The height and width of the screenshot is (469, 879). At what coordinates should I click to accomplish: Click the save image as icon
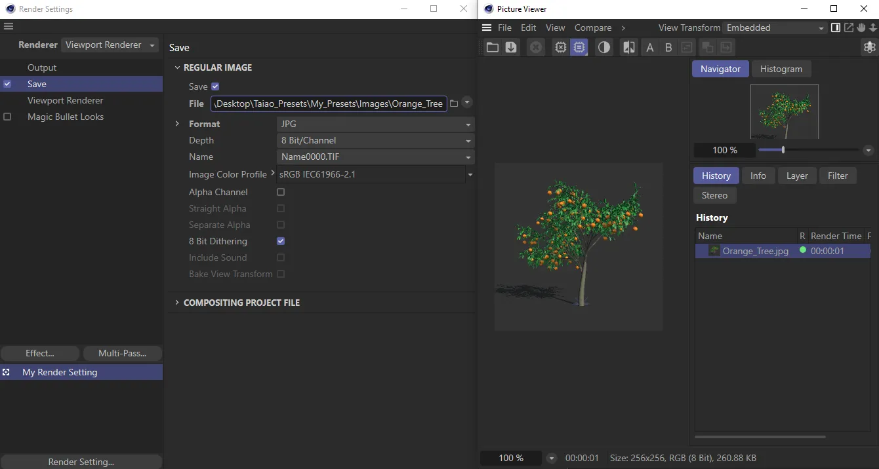tap(511, 47)
